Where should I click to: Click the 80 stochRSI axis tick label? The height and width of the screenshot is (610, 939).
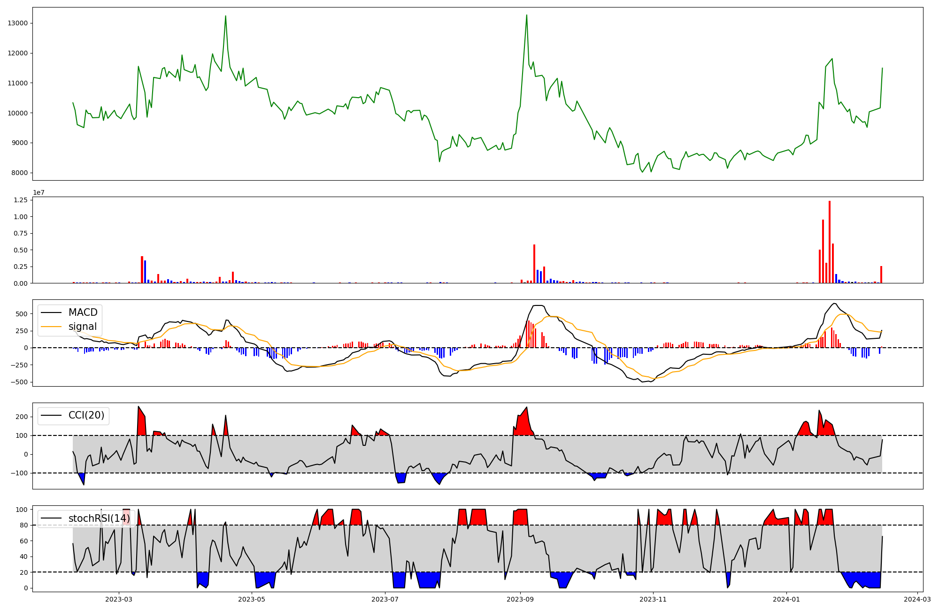click(24, 526)
